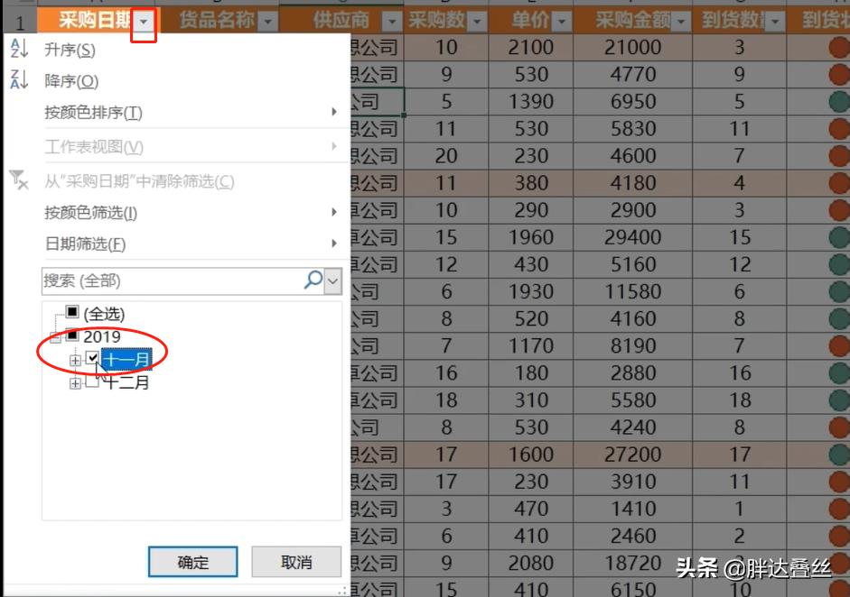Open the 采购日期 filter dropdown arrow
This screenshot has height=597, width=850.
coord(144,23)
